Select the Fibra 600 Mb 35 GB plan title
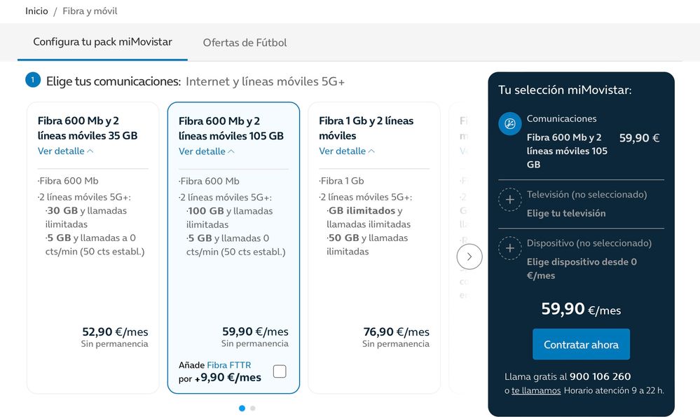 tap(88, 128)
